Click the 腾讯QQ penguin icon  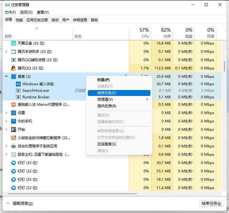point(13,68)
